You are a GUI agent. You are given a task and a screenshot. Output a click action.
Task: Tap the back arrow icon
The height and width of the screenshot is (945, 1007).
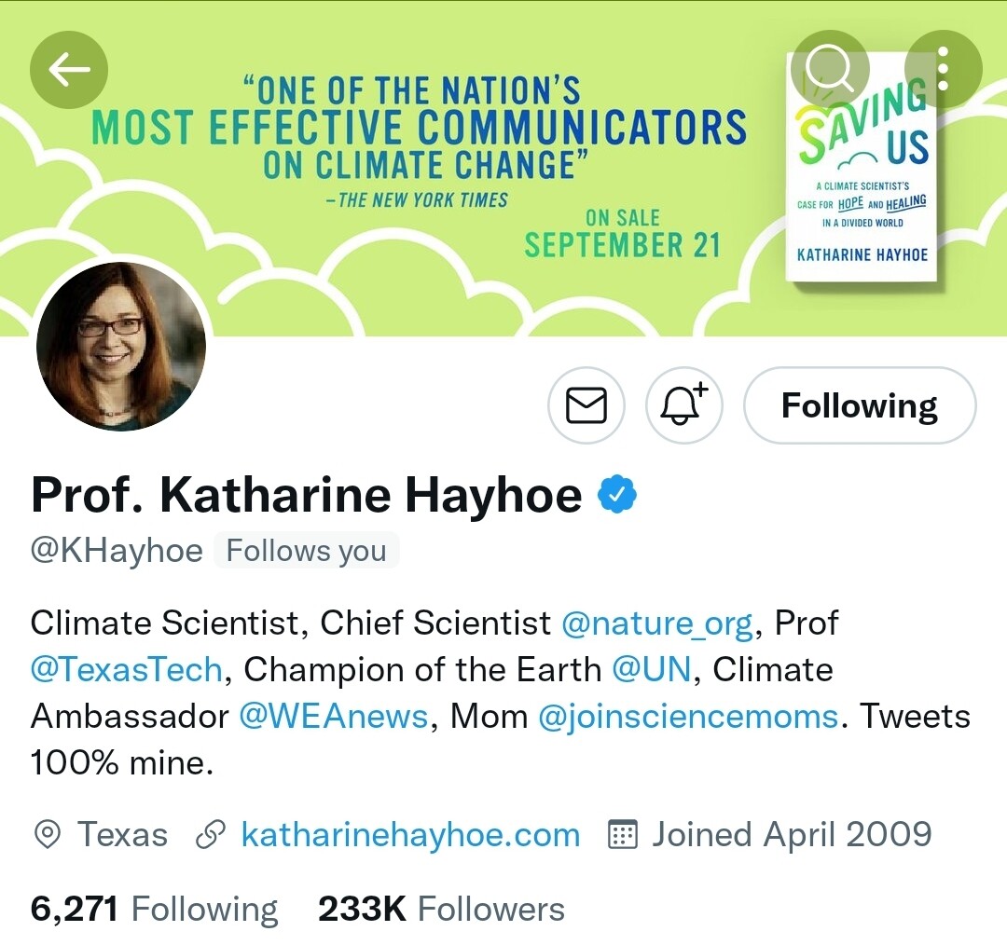[x=69, y=69]
